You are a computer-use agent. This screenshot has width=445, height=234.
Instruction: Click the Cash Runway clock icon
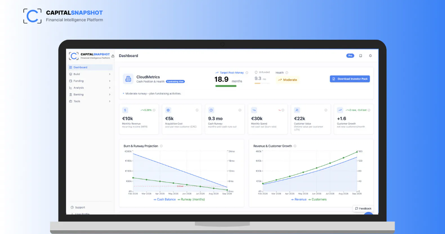[x=211, y=110]
